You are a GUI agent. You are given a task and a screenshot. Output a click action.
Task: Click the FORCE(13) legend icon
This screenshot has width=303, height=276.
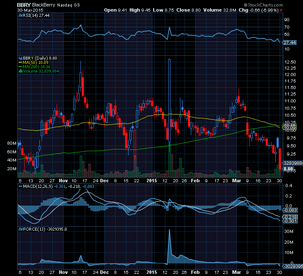[19, 228]
